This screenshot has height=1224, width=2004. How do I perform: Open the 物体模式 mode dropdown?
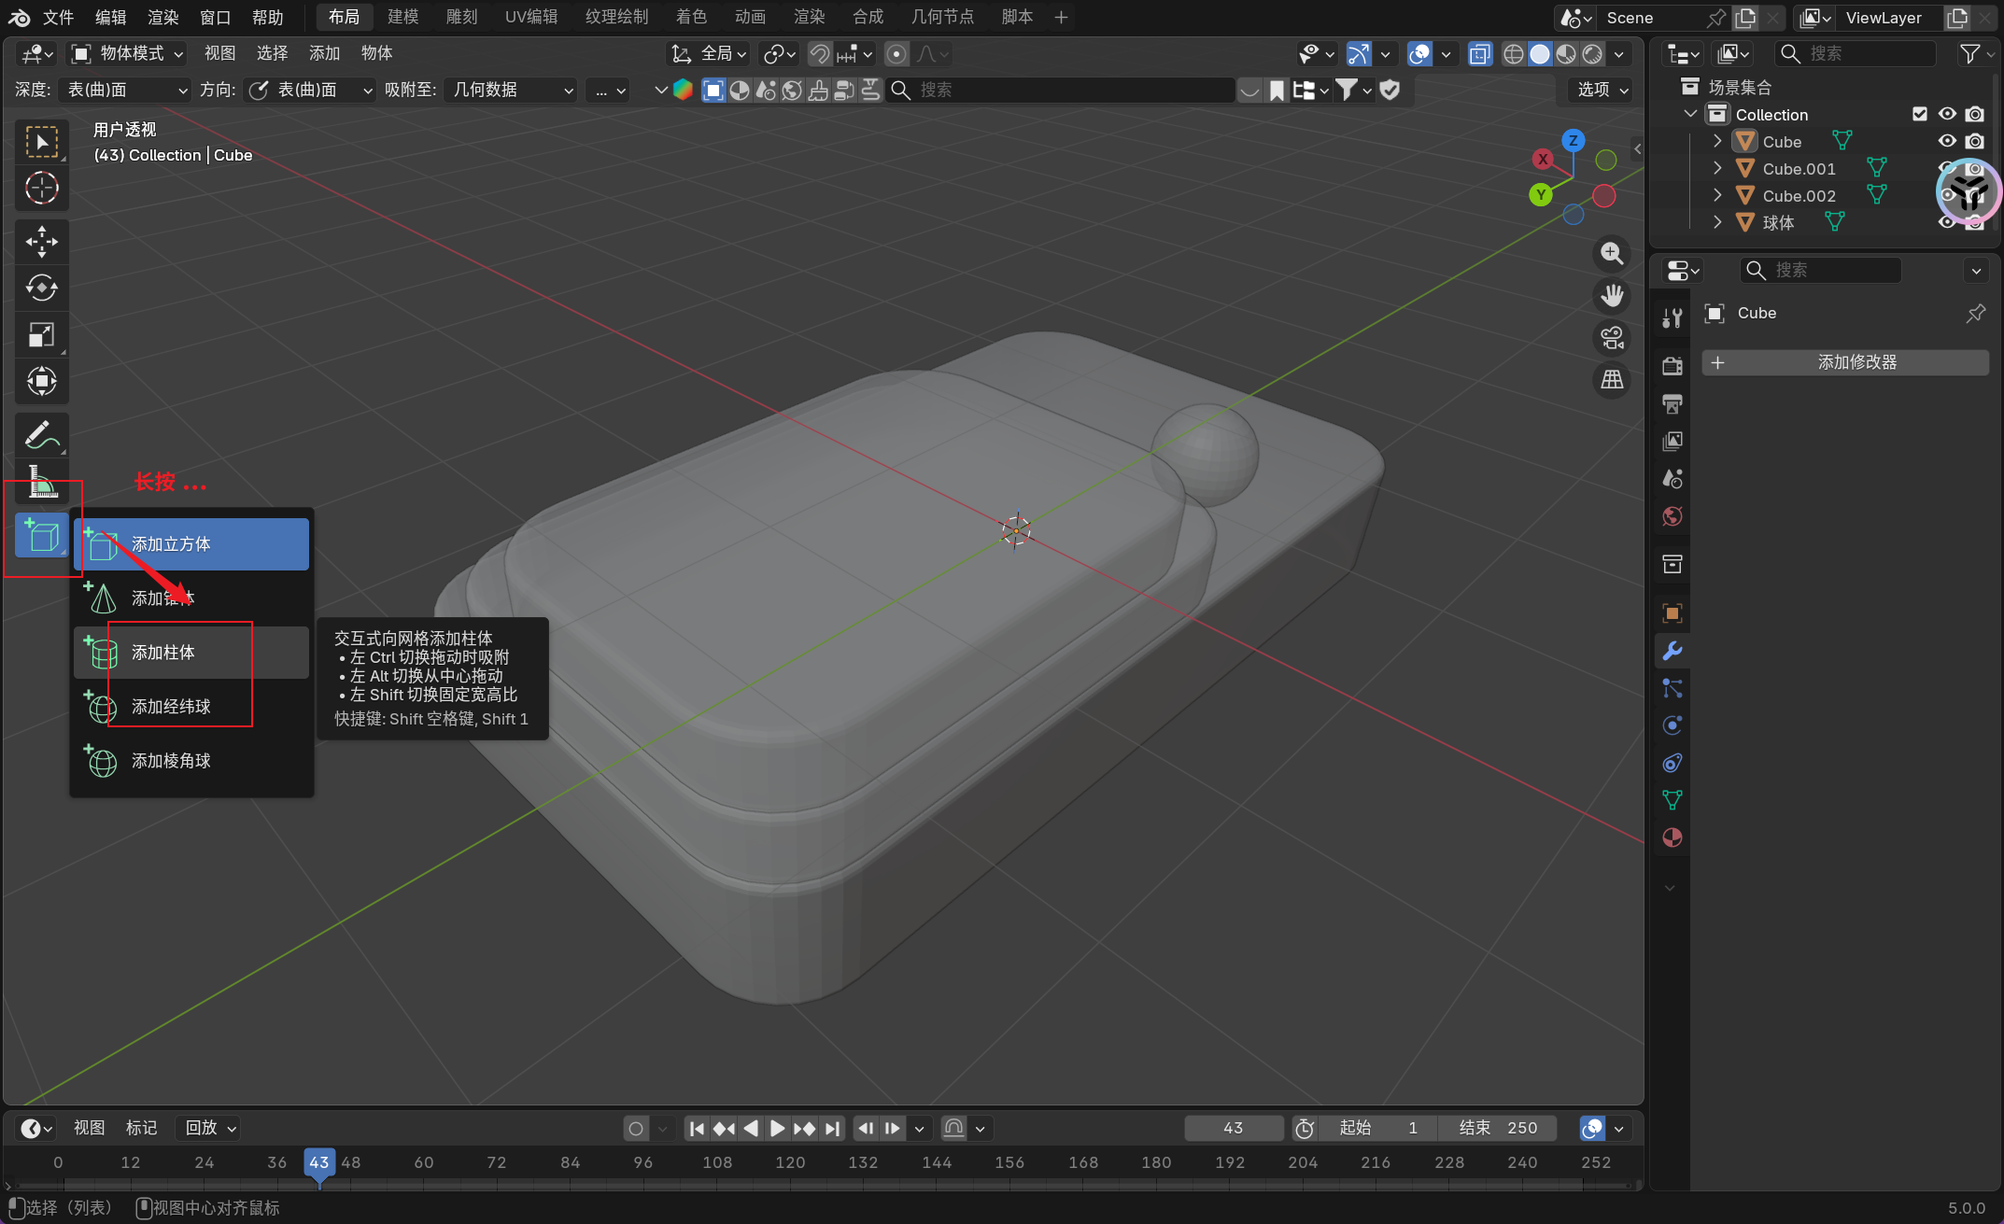point(129,53)
